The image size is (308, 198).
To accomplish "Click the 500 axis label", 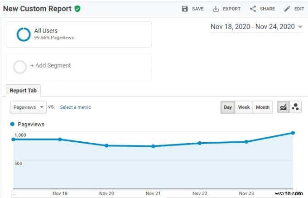I will (x=18, y=163).
